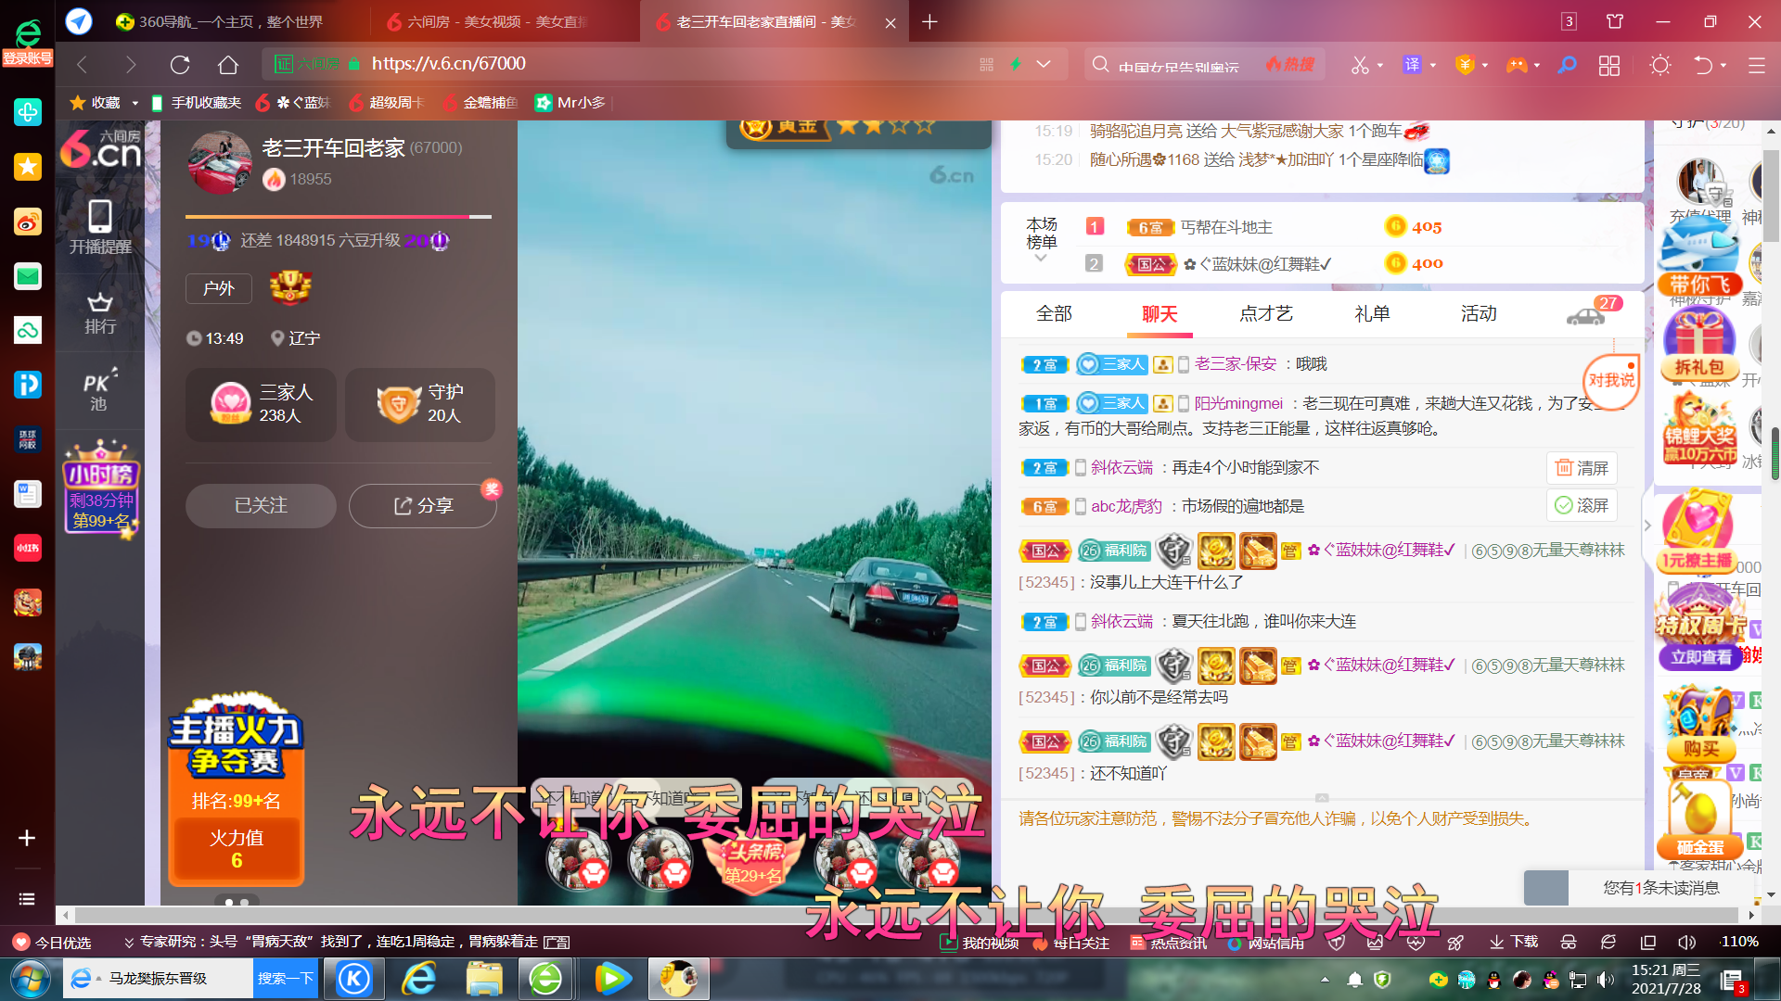Viewport: 1781px width, 1001px height.
Task: Click the streamer avatar thumbnail
Action: pos(220,161)
